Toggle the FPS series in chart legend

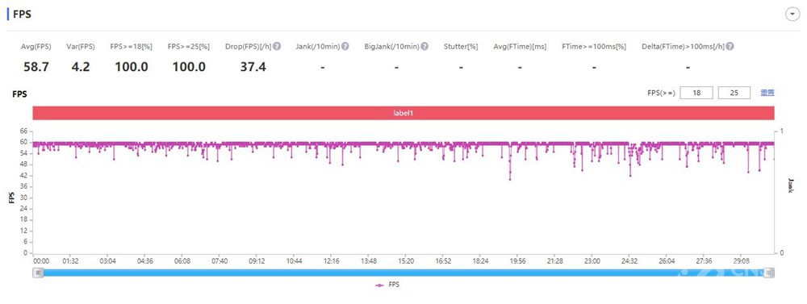pos(387,285)
